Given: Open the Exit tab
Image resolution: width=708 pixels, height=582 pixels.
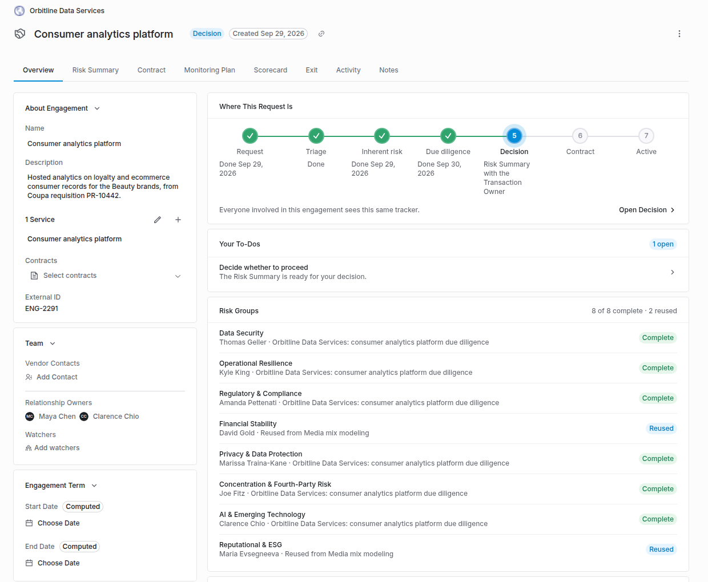Looking at the screenshot, I should [312, 70].
